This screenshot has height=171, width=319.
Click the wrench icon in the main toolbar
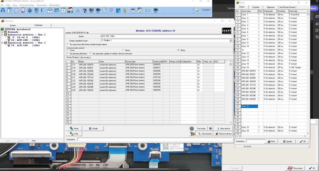(147, 10)
